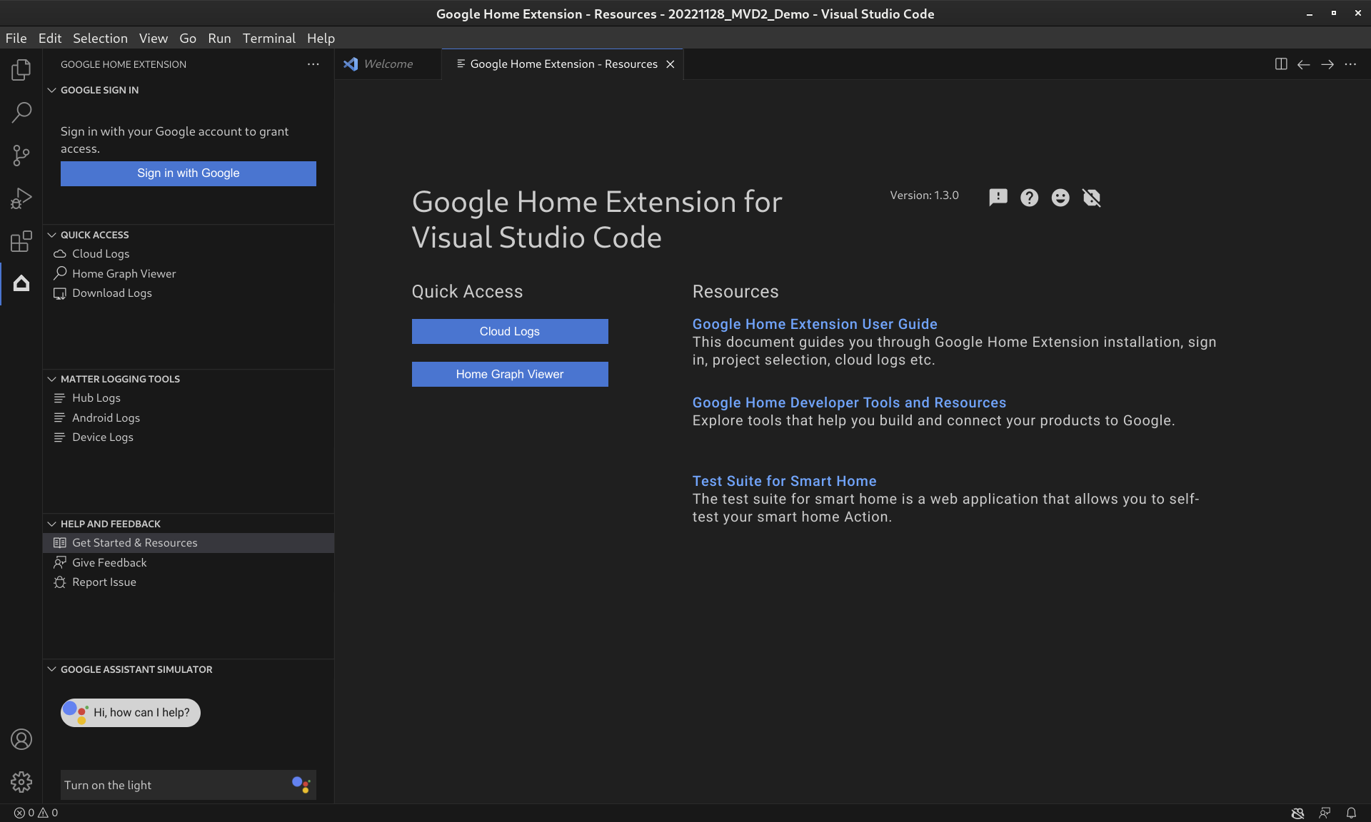Toggle the GOOGLE SIGN IN section
Image resolution: width=1371 pixels, height=822 pixels.
pos(52,89)
